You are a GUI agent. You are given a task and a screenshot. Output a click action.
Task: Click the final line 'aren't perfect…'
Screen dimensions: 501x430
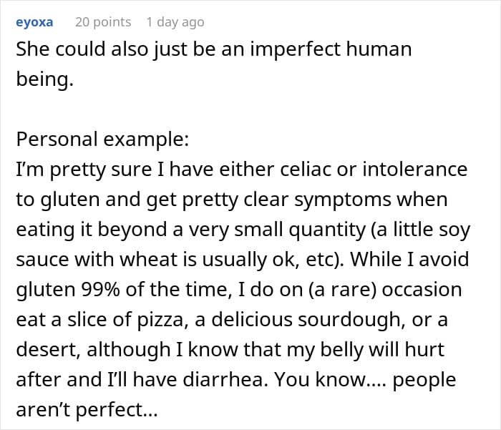tap(87, 410)
